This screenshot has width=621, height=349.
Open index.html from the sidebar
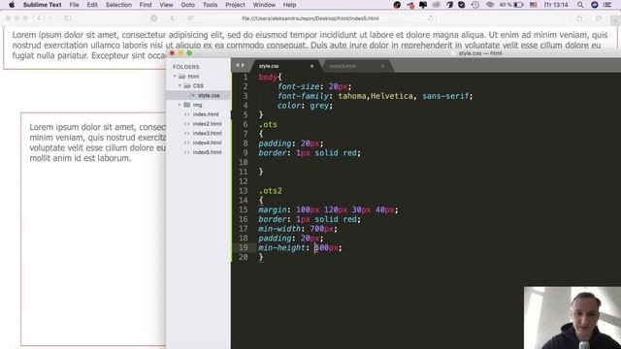pyautogui.click(x=206, y=114)
